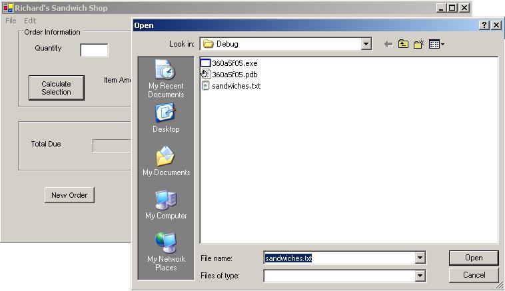Cancel the Open dialog
Image resolution: width=505 pixels, height=291 pixels.
pyautogui.click(x=474, y=275)
